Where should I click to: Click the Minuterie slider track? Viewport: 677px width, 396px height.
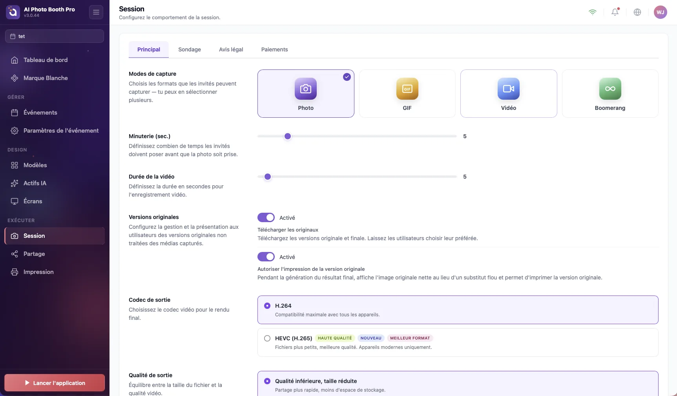(x=357, y=136)
